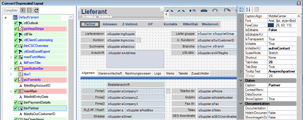Click the hammer icon of ctlFile
Image resolution: width=303 pixels, height=120 pixels.
[20, 35]
